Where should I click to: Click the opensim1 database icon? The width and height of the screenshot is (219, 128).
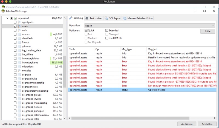(x=16, y=18)
